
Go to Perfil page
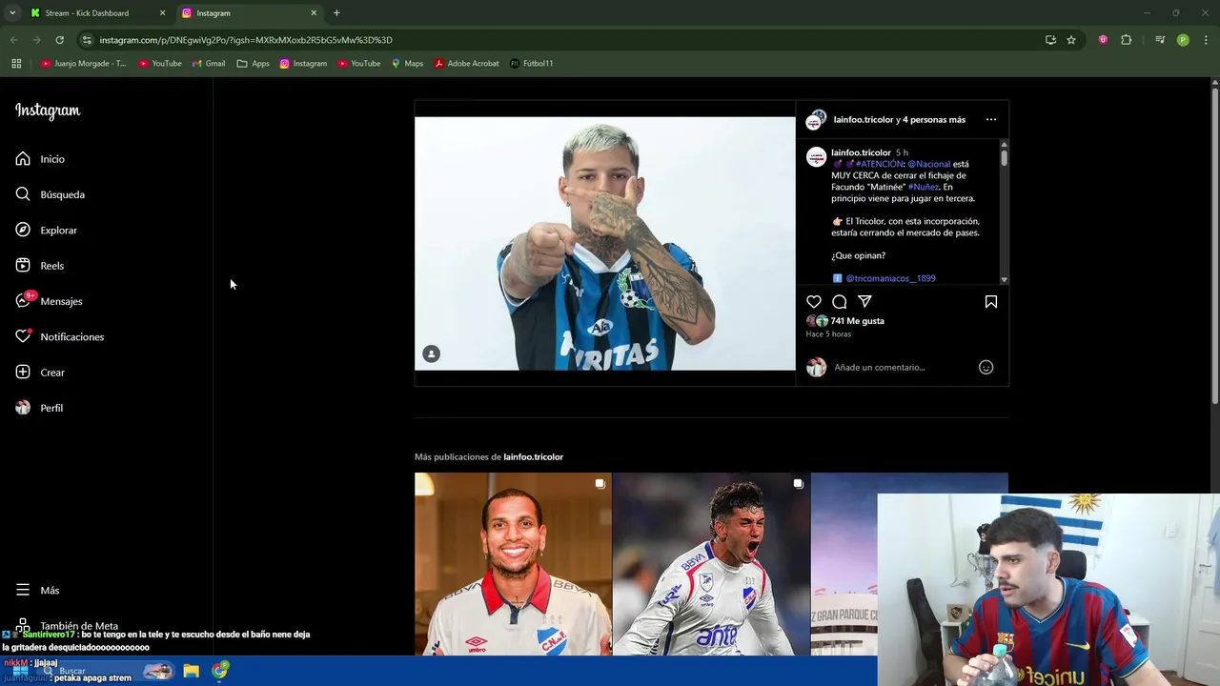(x=39, y=408)
